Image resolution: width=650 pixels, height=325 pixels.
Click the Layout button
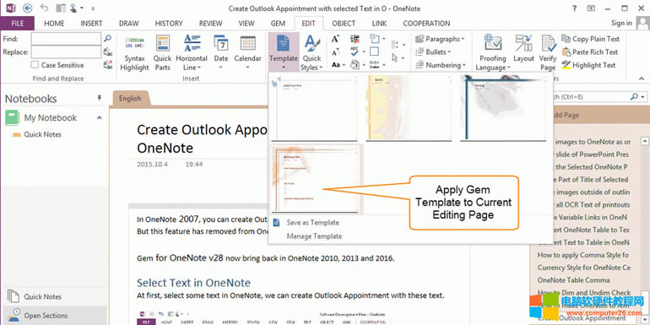(523, 49)
